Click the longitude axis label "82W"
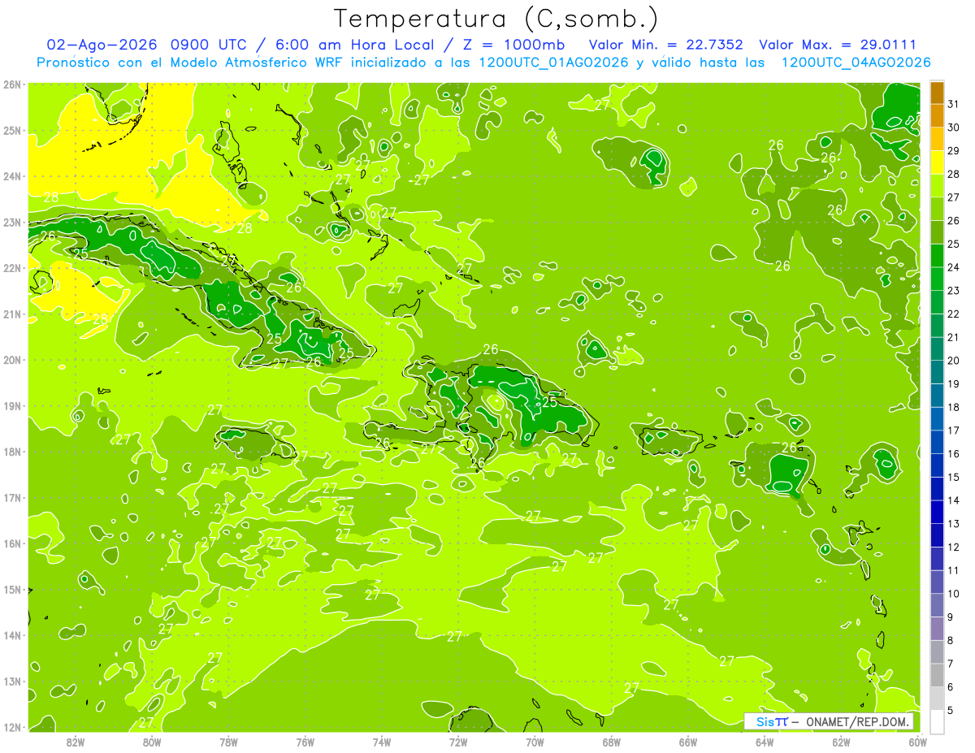This screenshot has width=975, height=753. click(76, 742)
